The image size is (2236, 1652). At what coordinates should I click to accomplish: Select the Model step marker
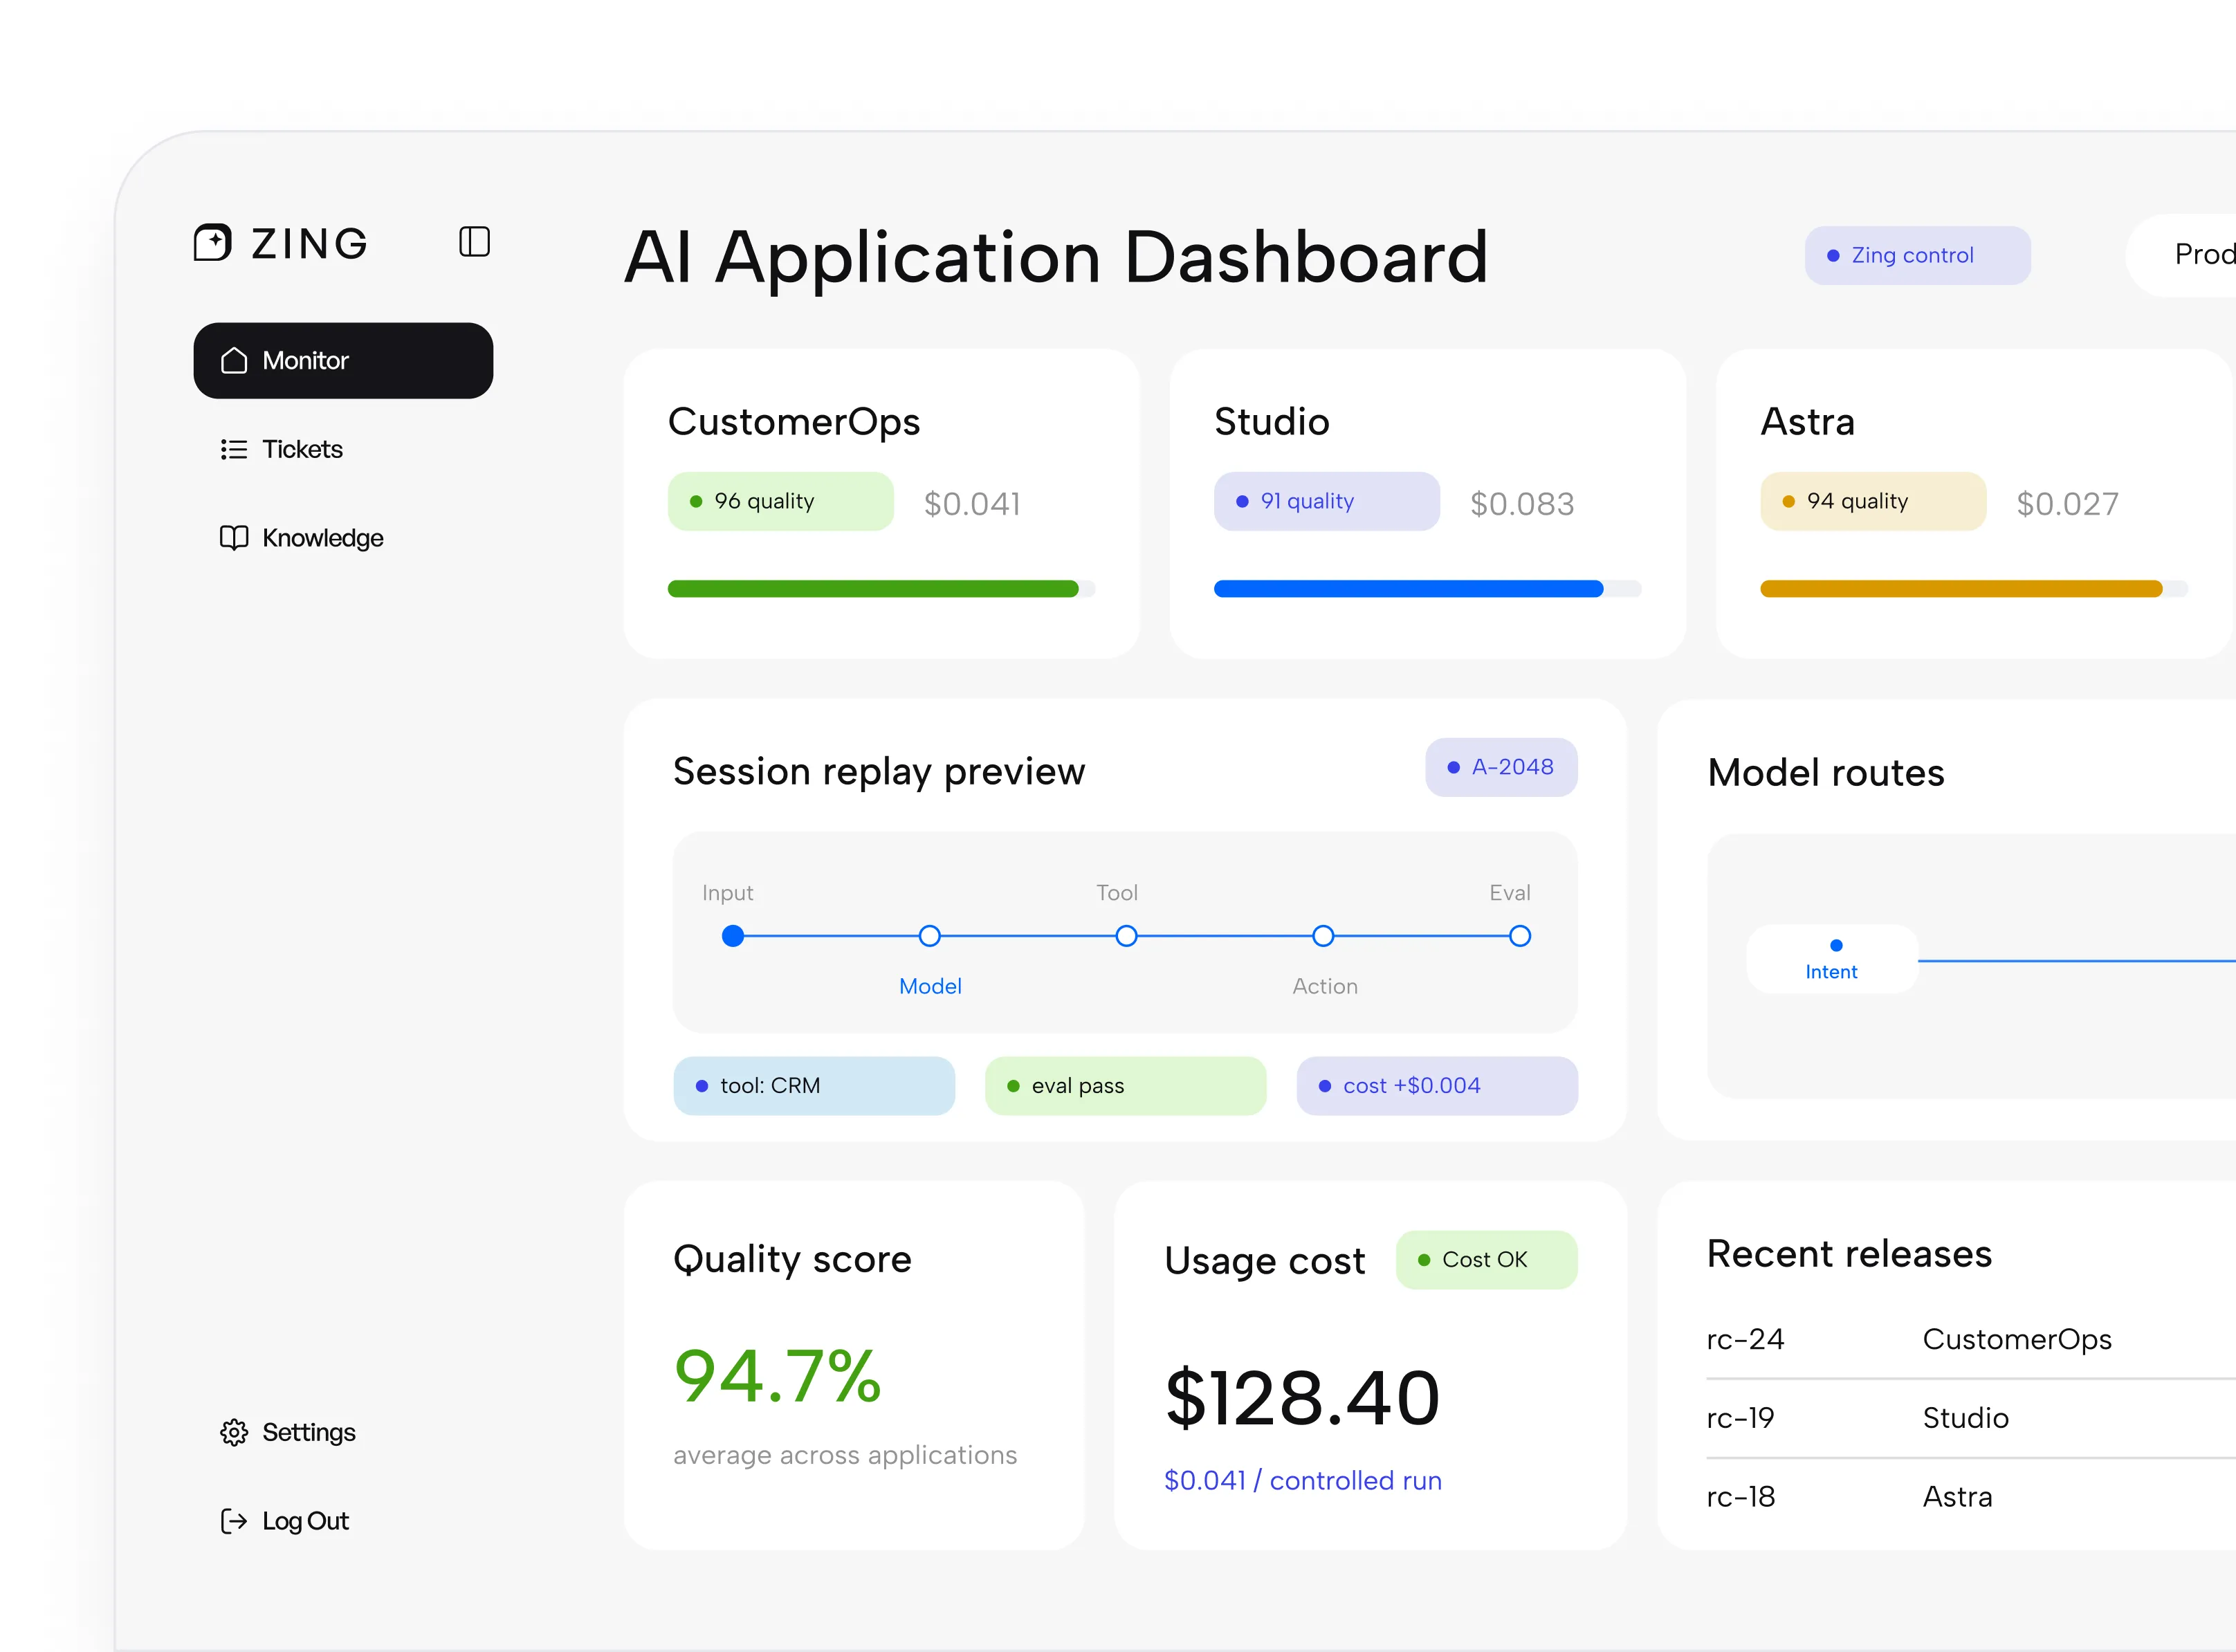point(930,936)
